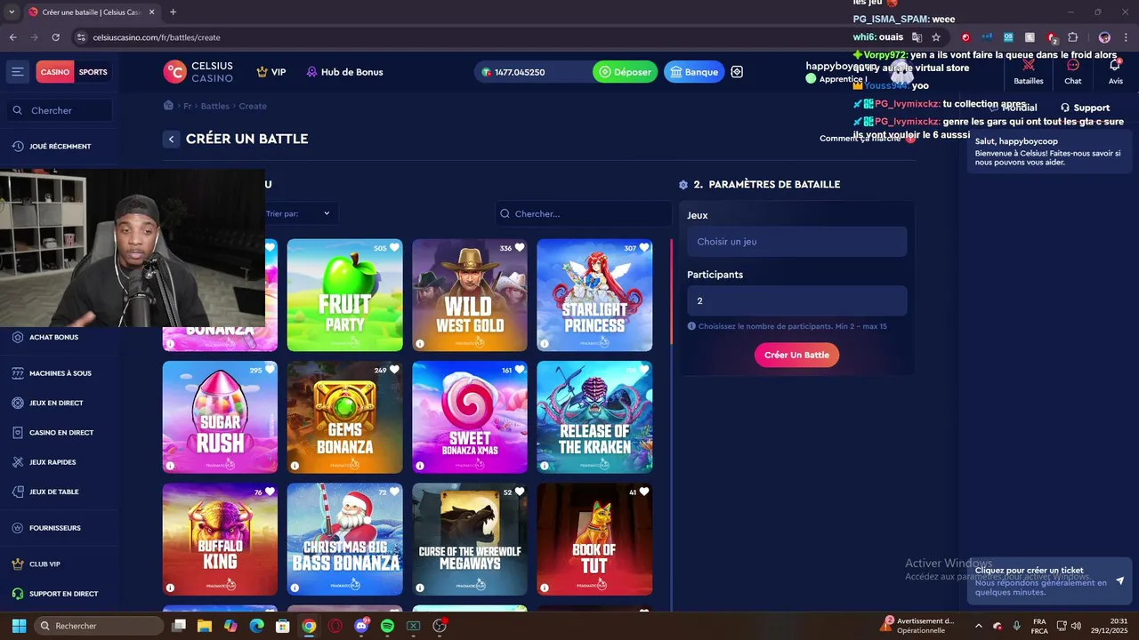The image size is (1139, 640).
Task: Show hidden system tray icons
Action: point(979,626)
